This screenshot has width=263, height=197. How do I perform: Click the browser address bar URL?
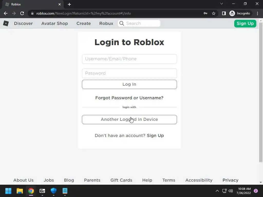[x=83, y=13]
